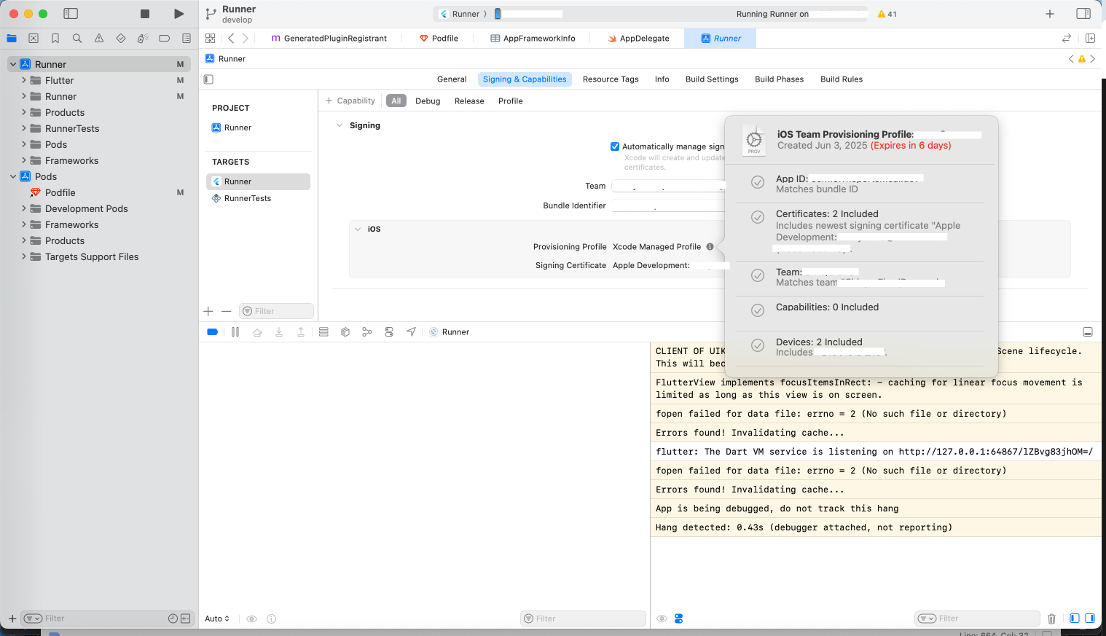Viewport: 1106px width, 636px height.
Task: Switch to the General tab
Action: click(452, 79)
